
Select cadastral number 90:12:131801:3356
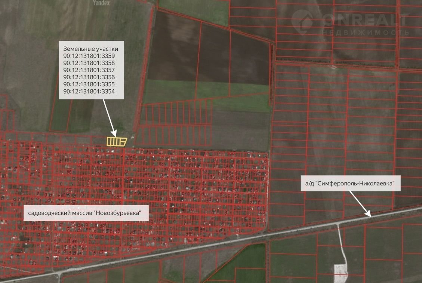(89, 77)
